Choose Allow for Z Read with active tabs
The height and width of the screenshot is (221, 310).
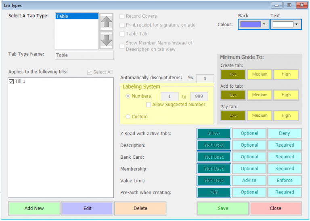(214, 133)
